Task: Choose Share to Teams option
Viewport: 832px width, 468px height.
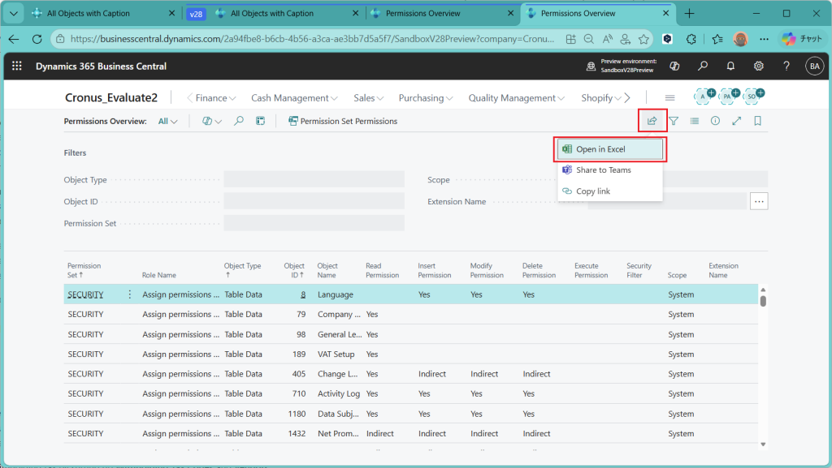Action: point(603,170)
